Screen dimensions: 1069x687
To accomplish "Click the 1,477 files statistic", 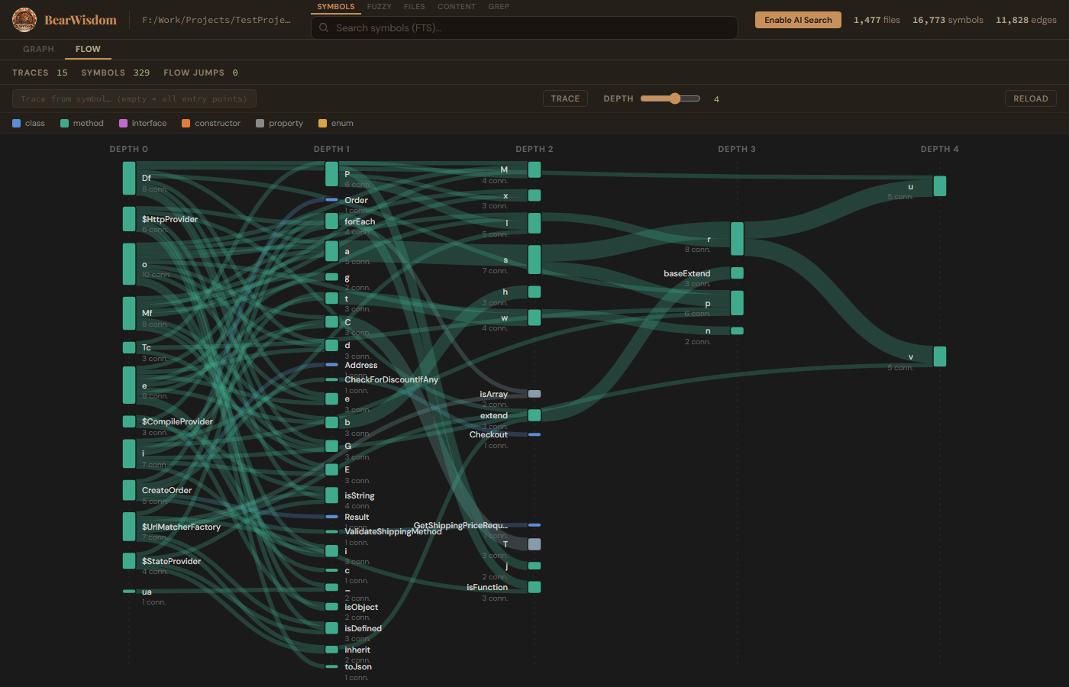I will 877,20.
